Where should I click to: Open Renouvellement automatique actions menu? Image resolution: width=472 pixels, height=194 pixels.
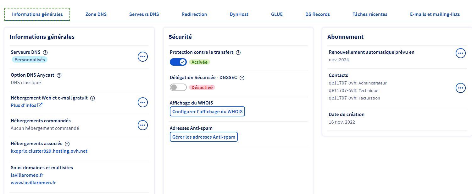(x=461, y=53)
